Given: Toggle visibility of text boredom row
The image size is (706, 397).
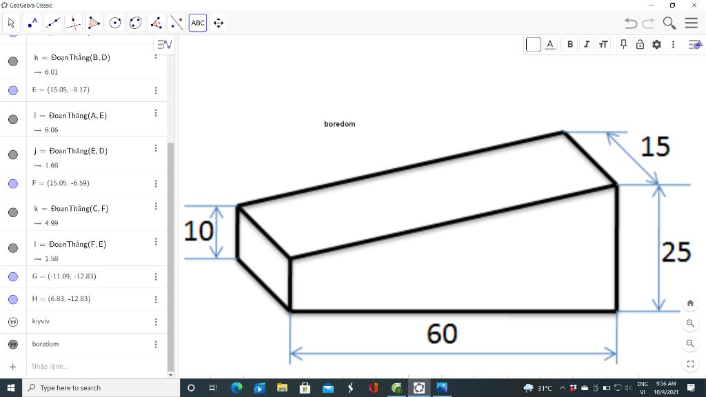Looking at the screenshot, I should 13,345.
